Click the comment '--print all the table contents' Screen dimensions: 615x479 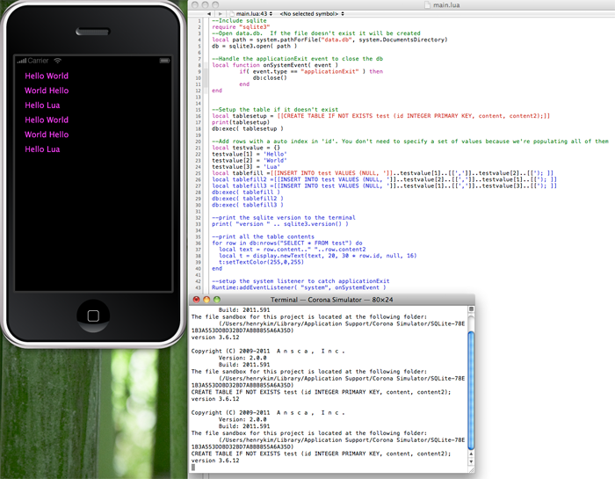264,237
